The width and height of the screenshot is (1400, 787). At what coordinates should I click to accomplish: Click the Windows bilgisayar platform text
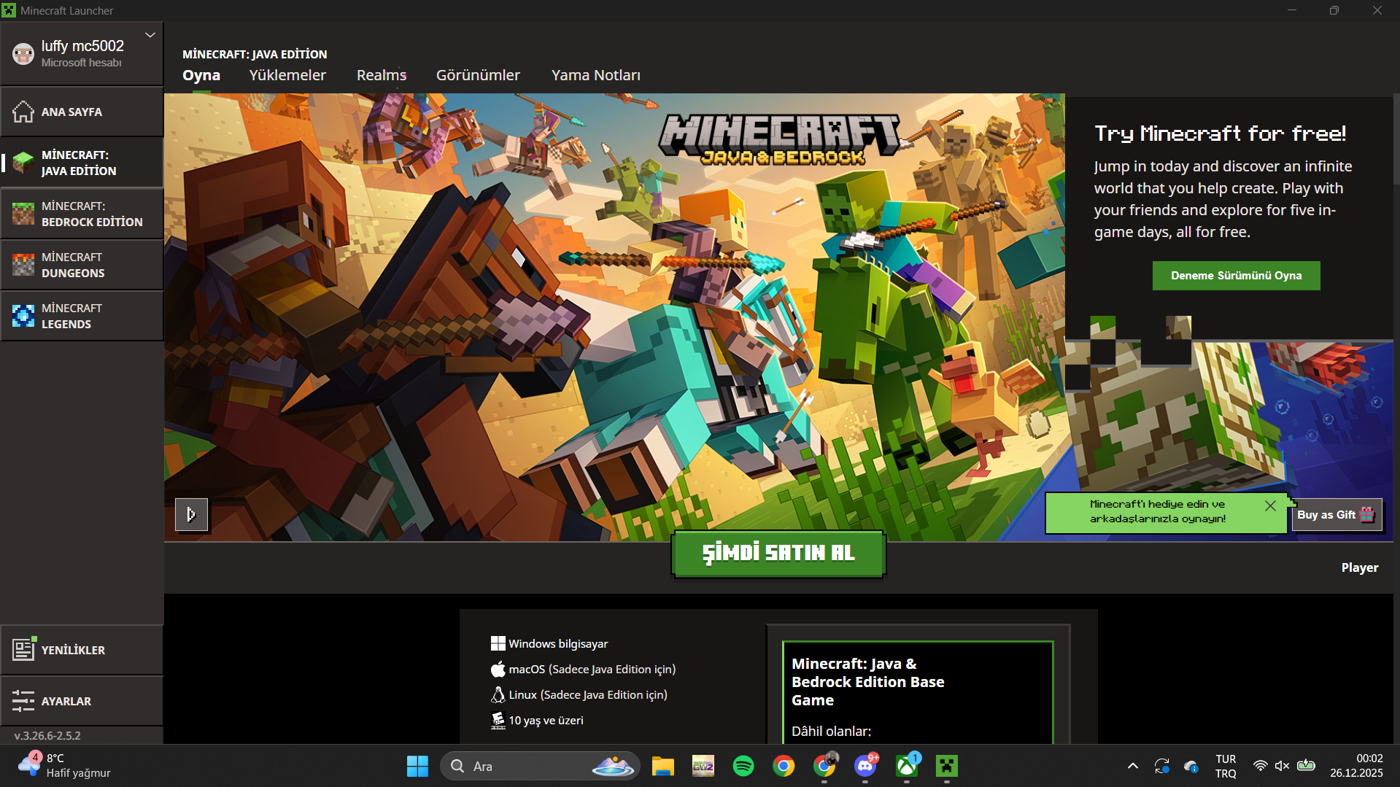point(558,644)
